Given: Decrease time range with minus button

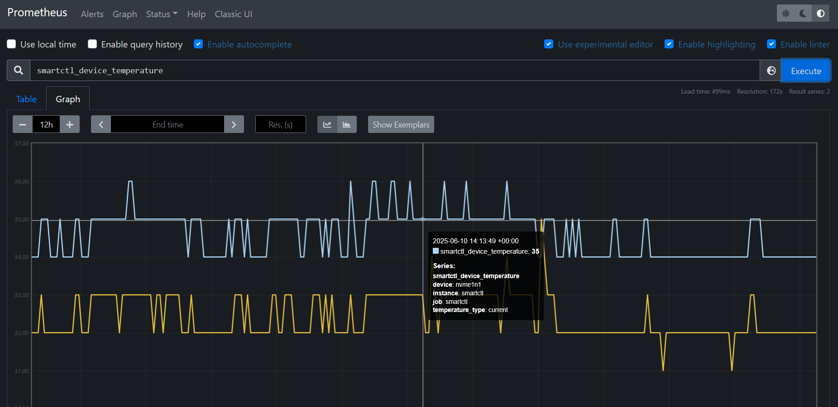Looking at the screenshot, I should tap(23, 124).
